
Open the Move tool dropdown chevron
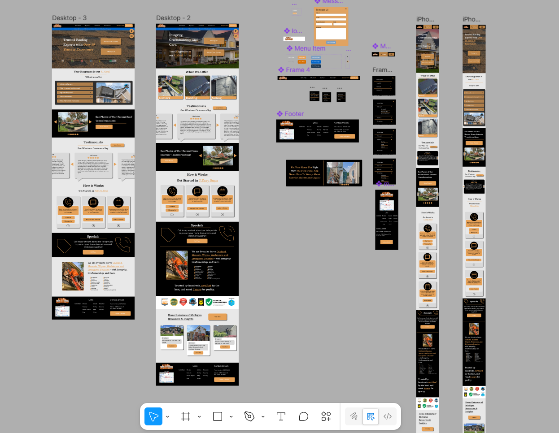click(168, 416)
